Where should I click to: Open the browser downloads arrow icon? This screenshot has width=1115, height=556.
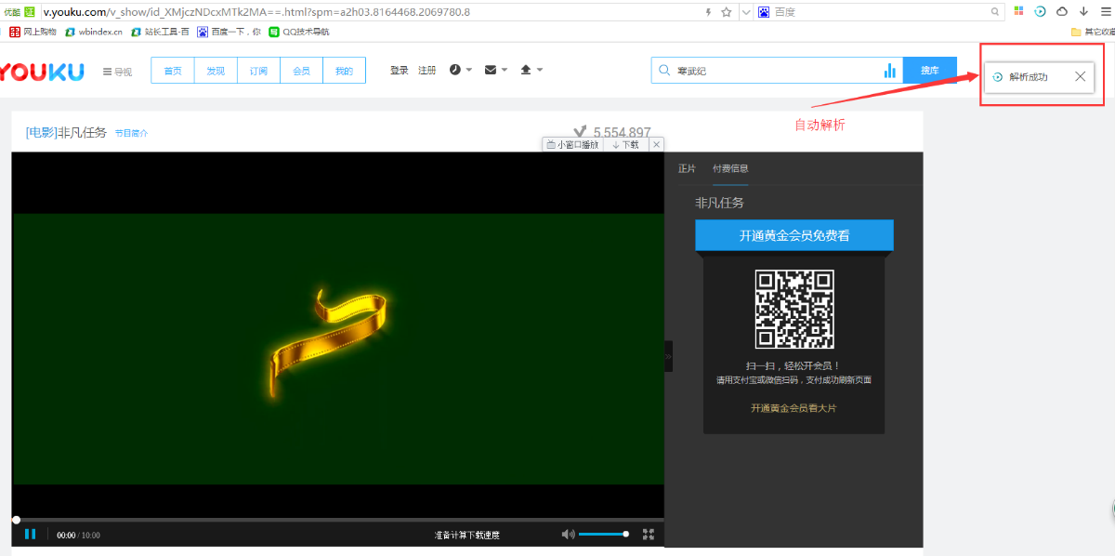pos(1083,11)
